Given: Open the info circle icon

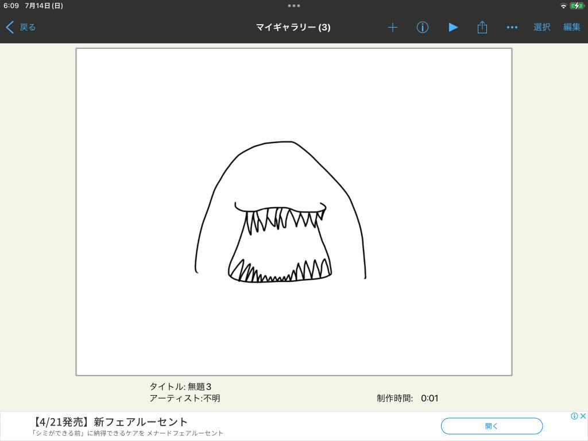Looking at the screenshot, I should point(423,27).
